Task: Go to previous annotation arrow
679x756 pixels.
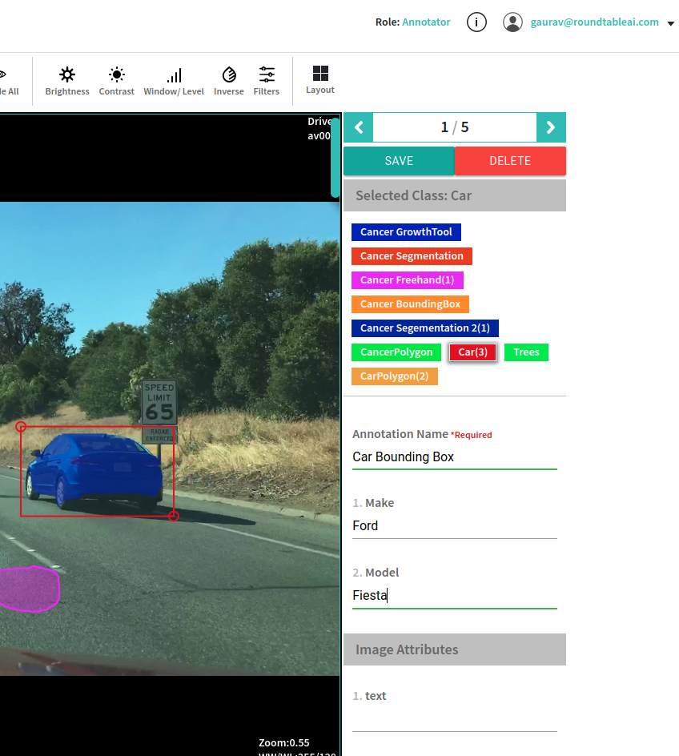Action: [359, 127]
